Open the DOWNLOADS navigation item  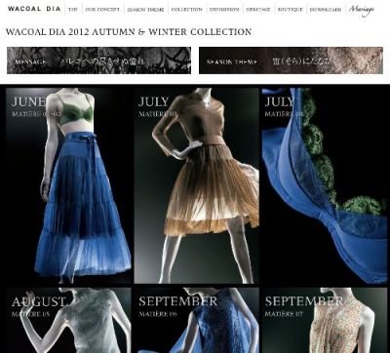[x=326, y=10]
